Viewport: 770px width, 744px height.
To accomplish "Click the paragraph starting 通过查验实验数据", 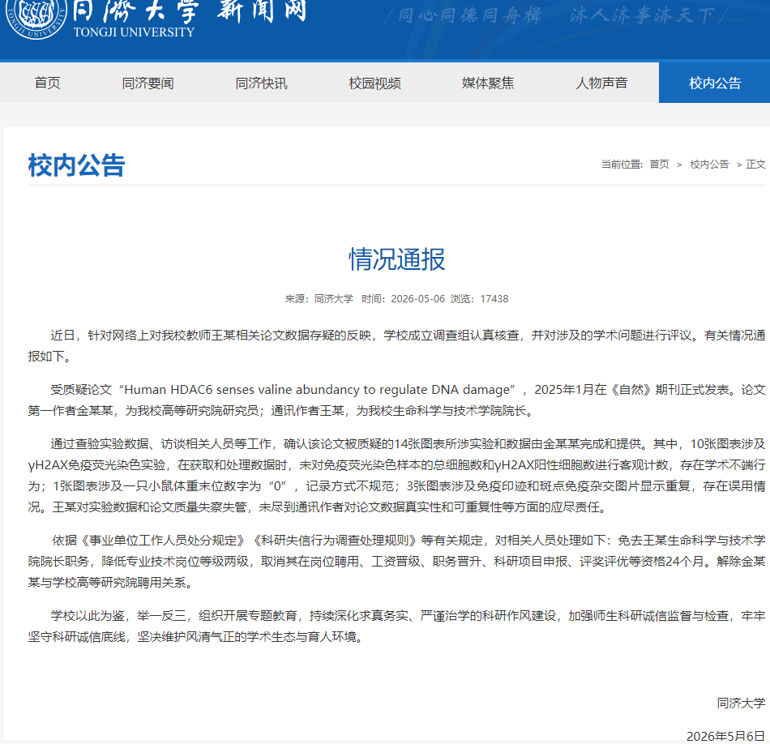I will coord(397,476).
